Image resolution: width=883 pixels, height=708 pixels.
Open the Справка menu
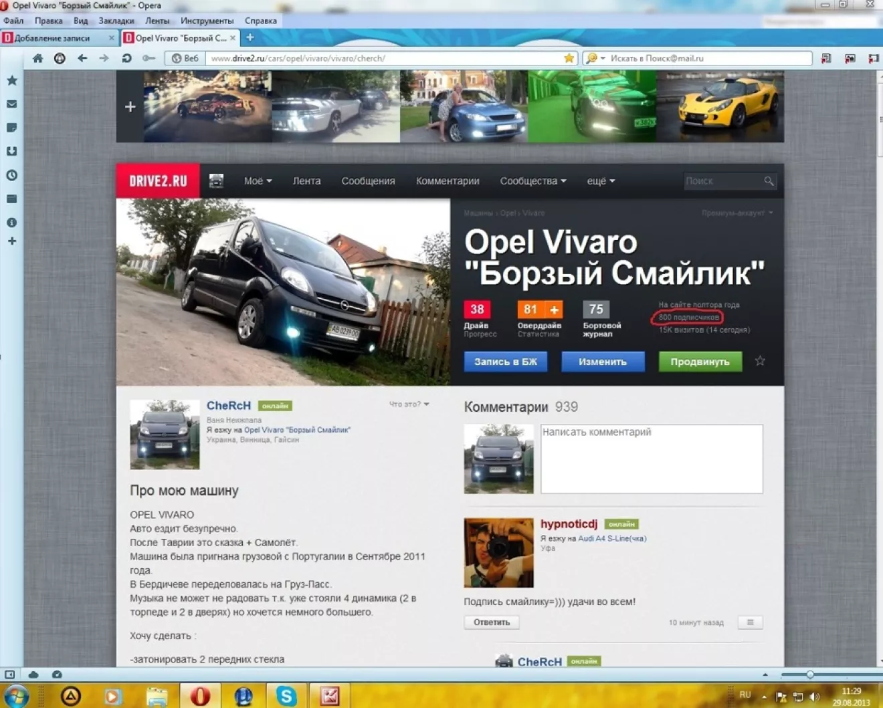(x=261, y=21)
